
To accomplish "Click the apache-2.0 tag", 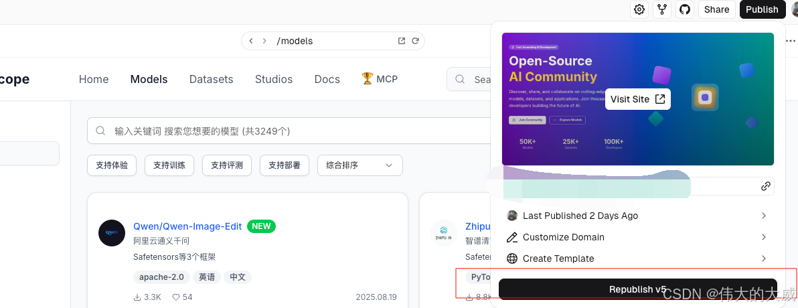I will [x=162, y=277].
